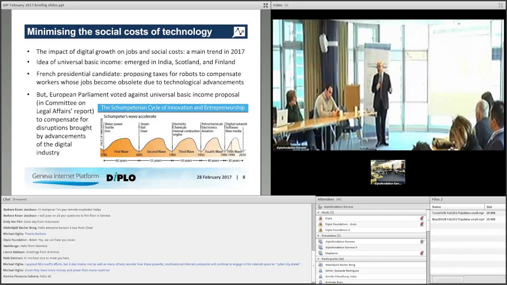Click the chart logo icon in slide title
507x285 pixels.
[239, 32]
